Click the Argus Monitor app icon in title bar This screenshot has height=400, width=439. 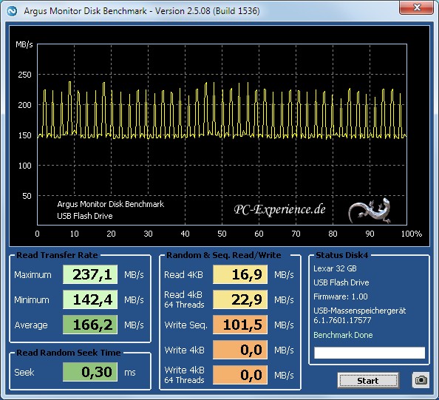(x=12, y=11)
